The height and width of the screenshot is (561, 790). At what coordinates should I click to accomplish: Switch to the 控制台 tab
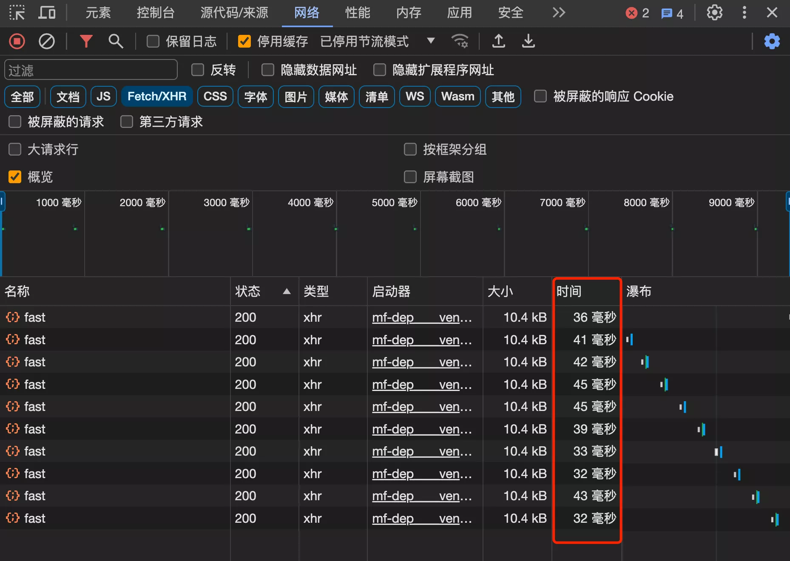[x=156, y=13]
